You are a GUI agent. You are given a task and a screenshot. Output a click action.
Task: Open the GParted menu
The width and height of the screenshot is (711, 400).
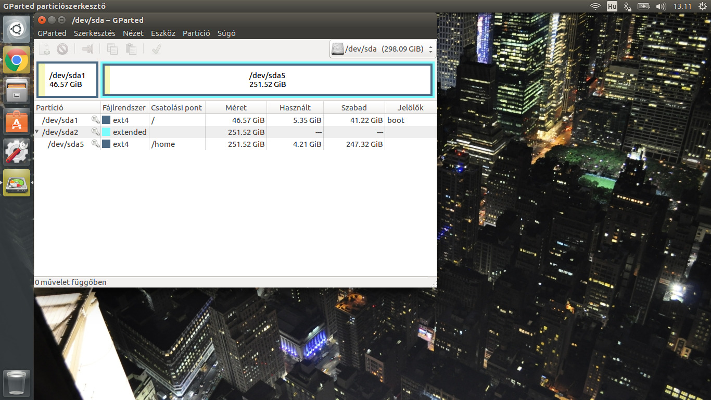tap(52, 33)
